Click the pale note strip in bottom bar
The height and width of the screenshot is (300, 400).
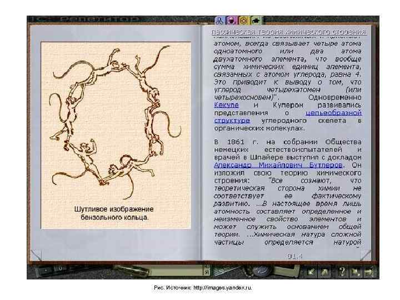[178, 272]
